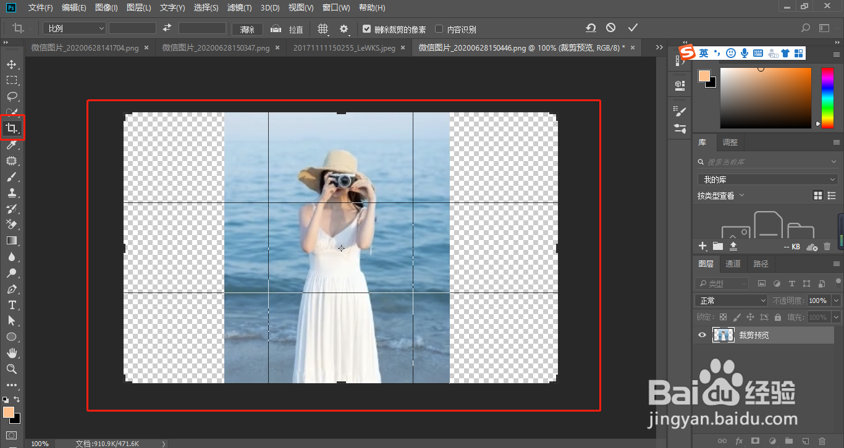The height and width of the screenshot is (448, 844).
Task: Click the library search field
Action: pyautogui.click(x=767, y=162)
